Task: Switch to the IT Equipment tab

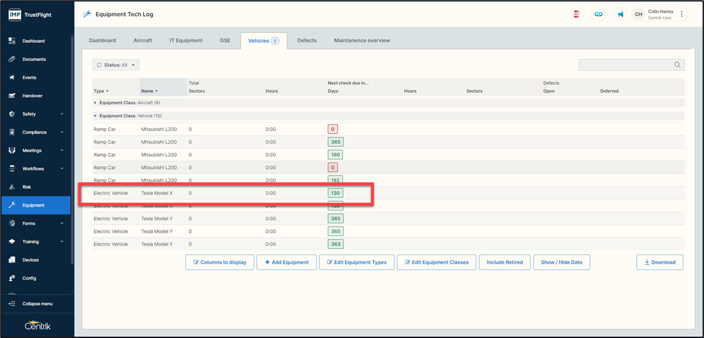Action: (186, 41)
